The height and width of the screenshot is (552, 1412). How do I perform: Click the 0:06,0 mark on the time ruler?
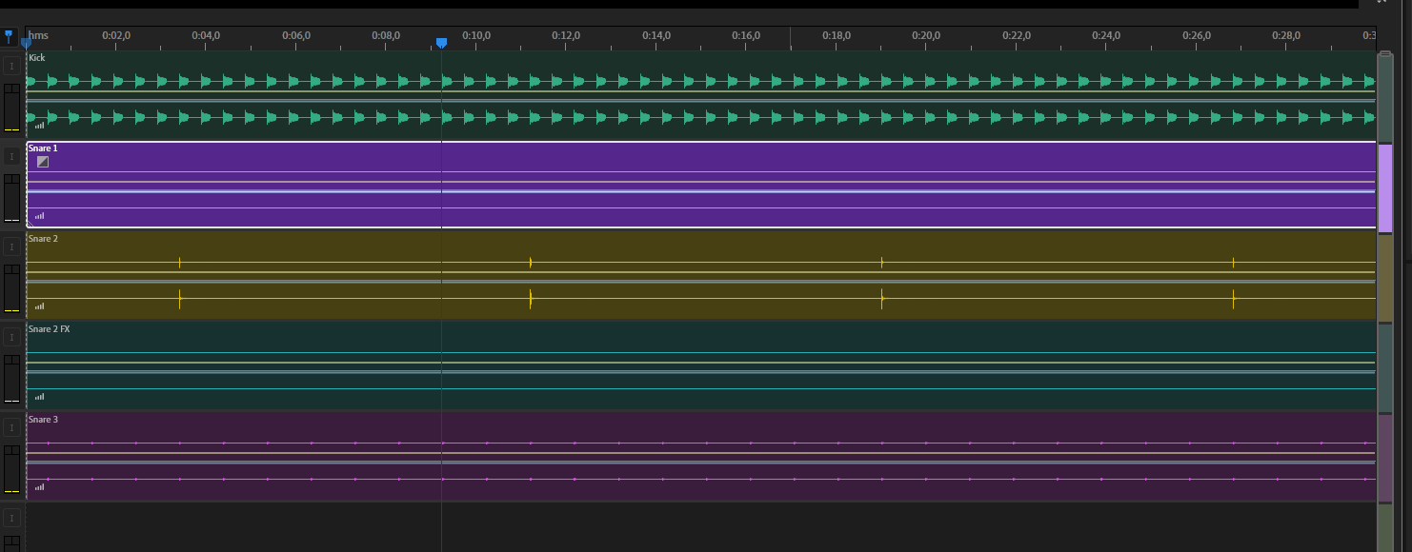coord(296,36)
